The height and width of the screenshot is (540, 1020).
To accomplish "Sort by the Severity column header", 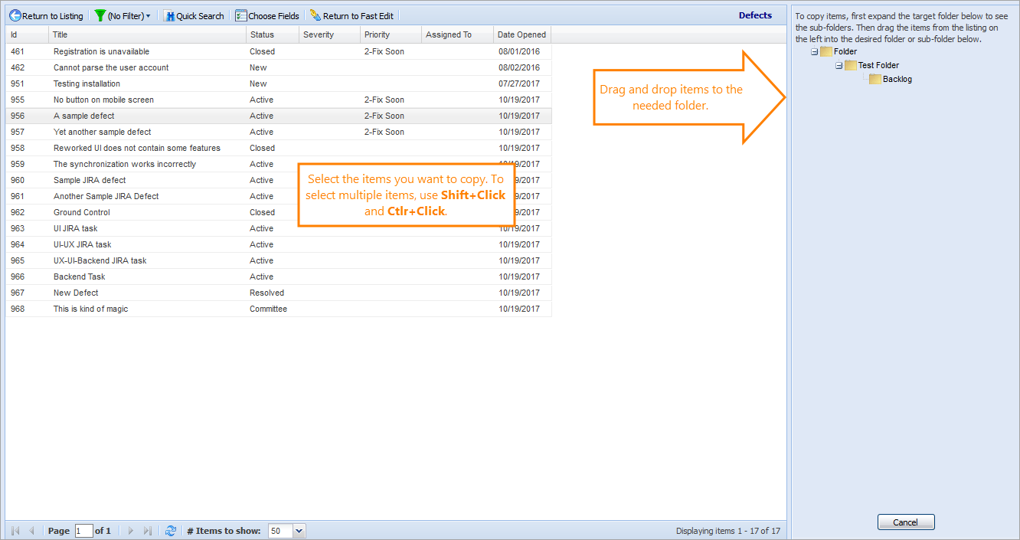I will 329,34.
